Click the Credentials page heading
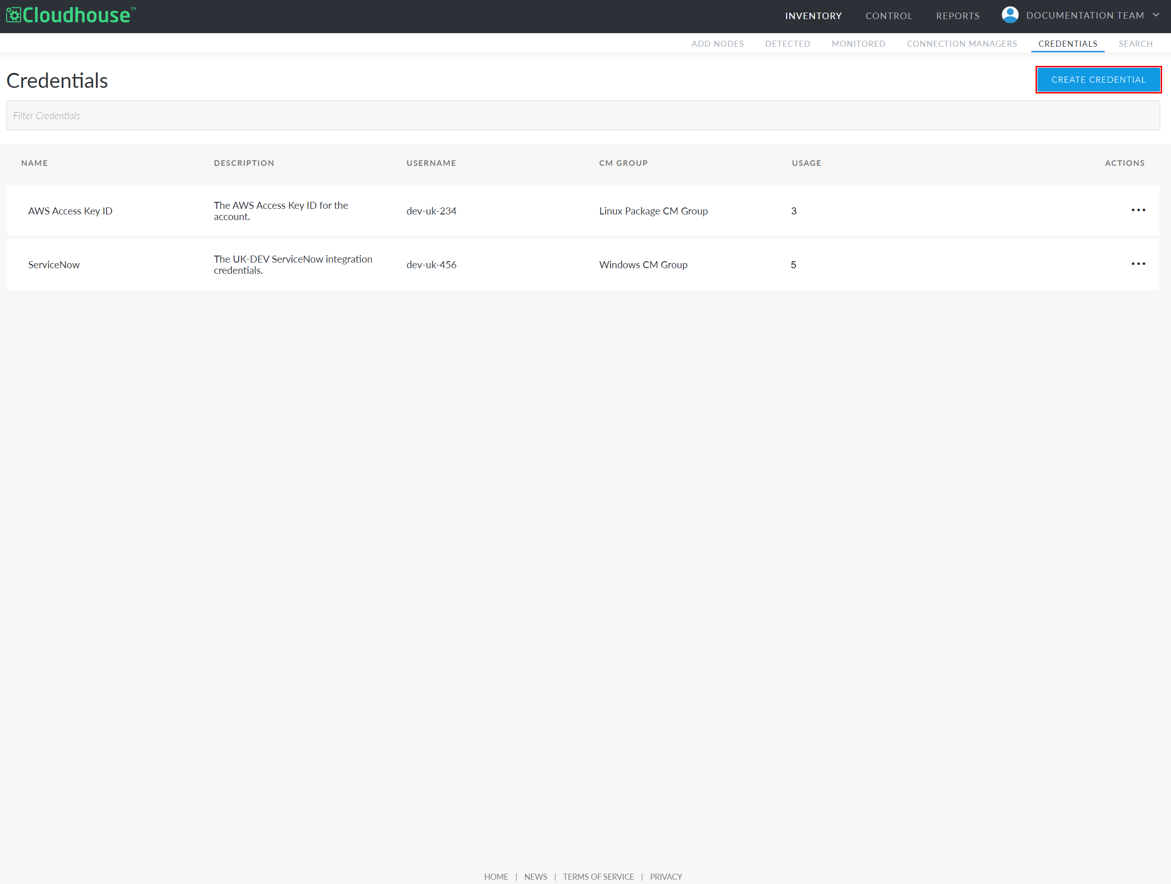This screenshot has height=884, width=1171. (x=57, y=80)
